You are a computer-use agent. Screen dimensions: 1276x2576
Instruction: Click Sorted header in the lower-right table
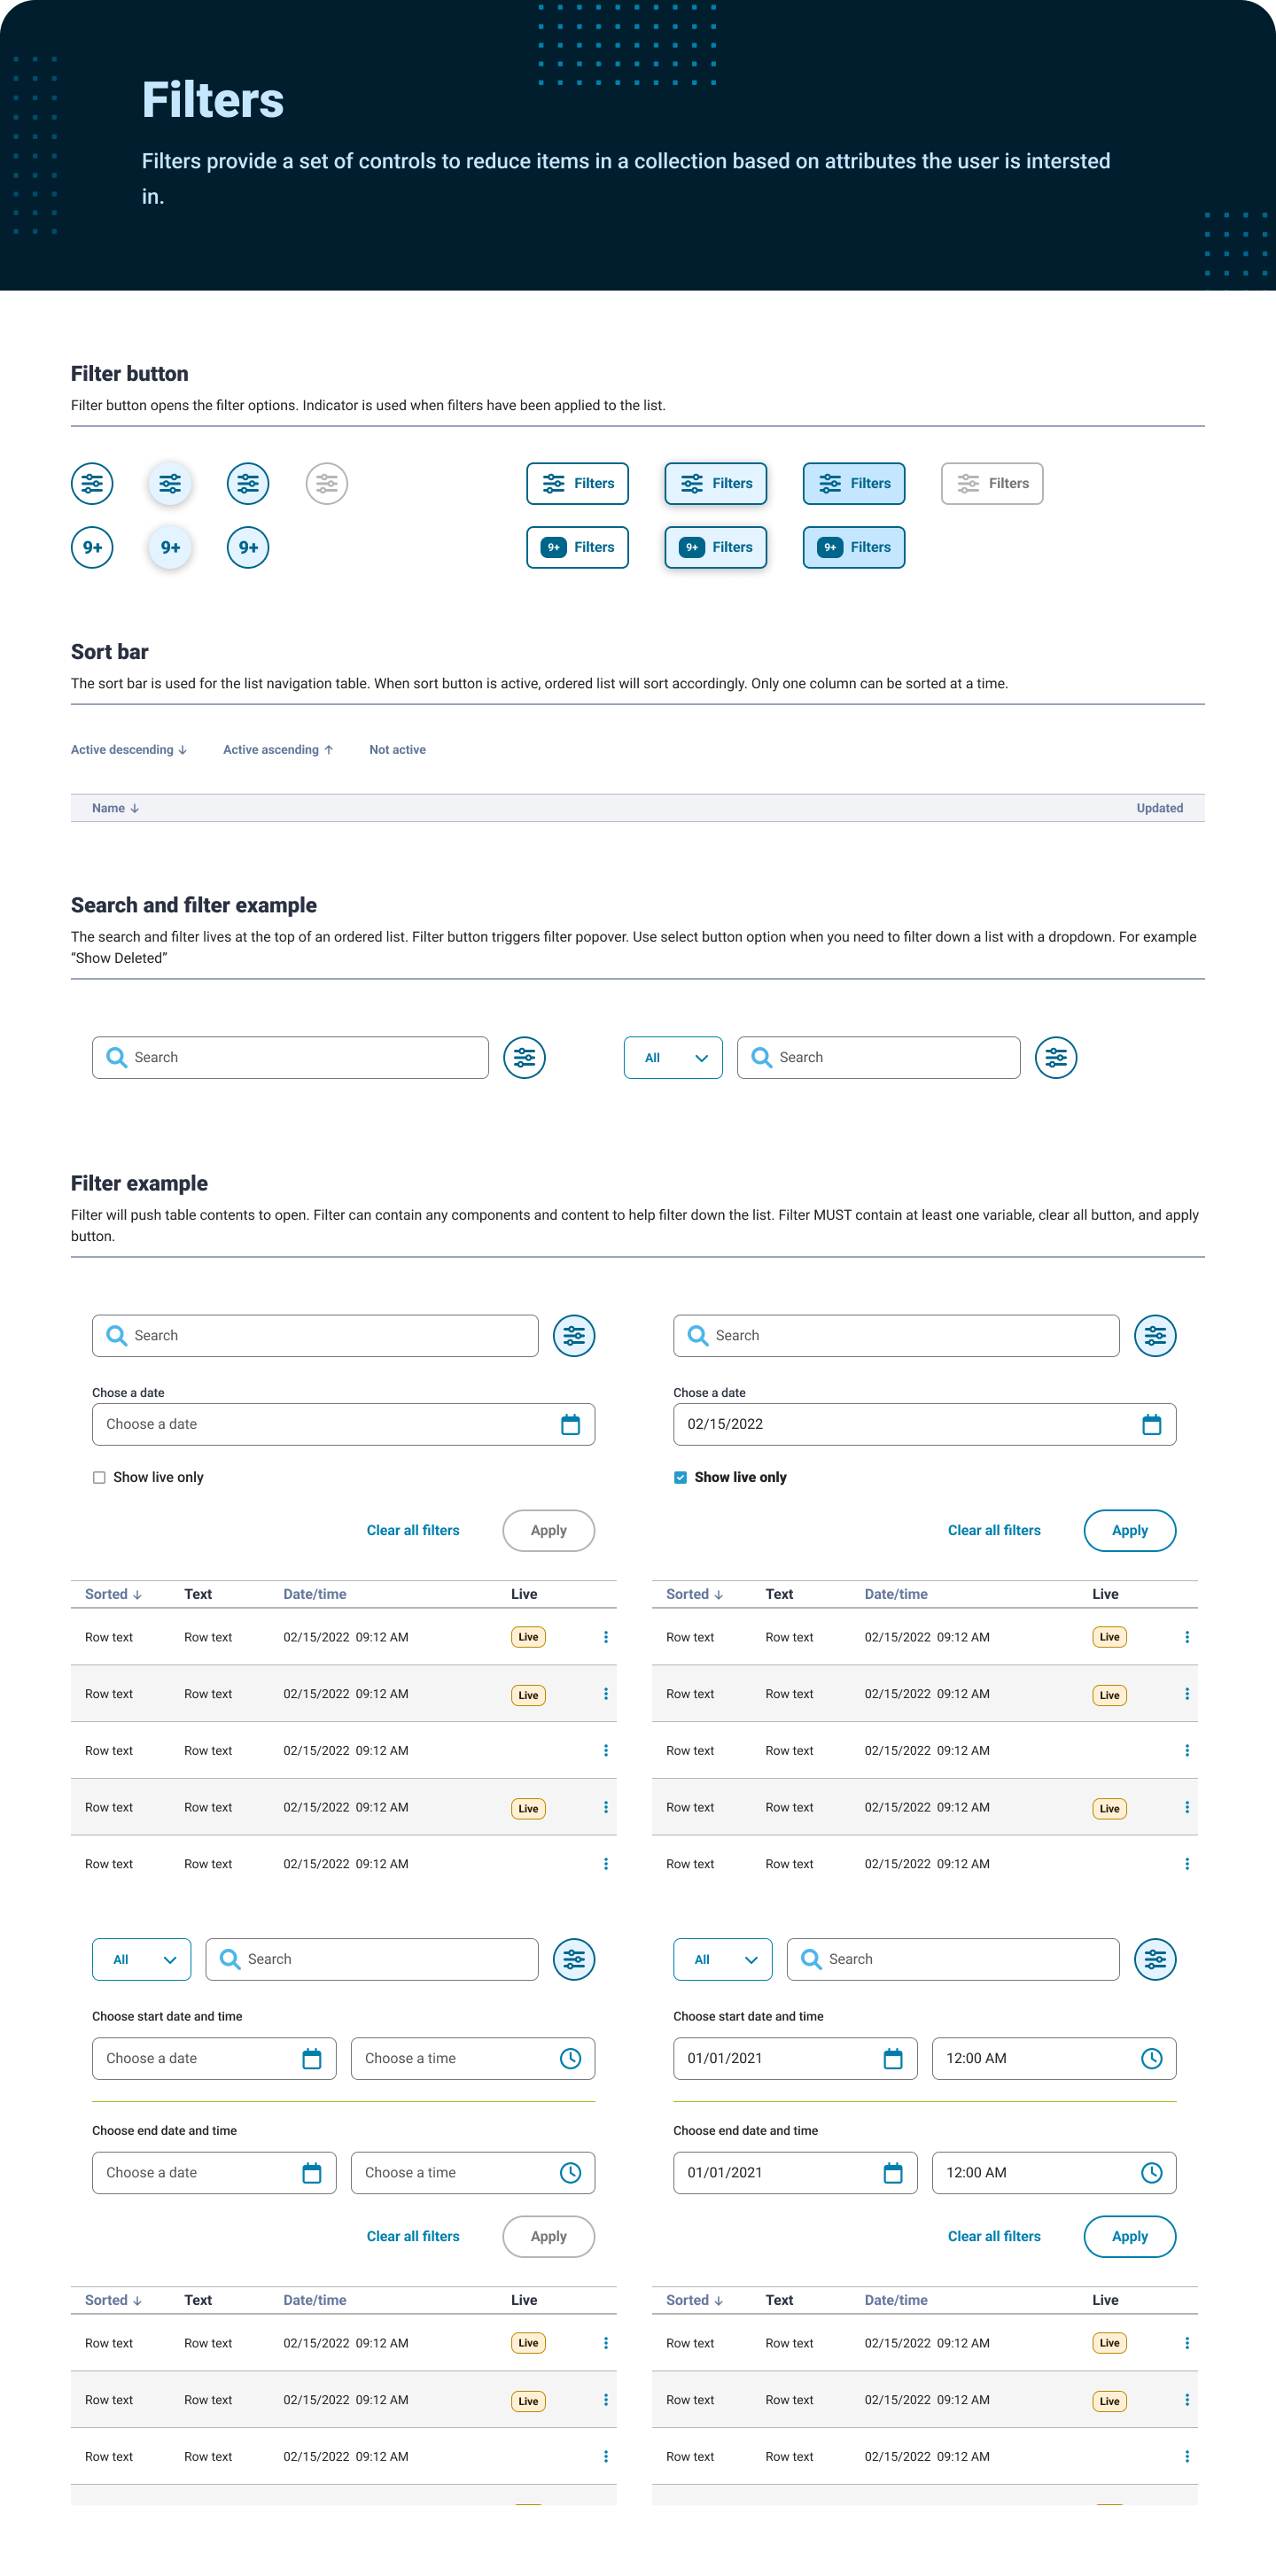pos(694,2301)
